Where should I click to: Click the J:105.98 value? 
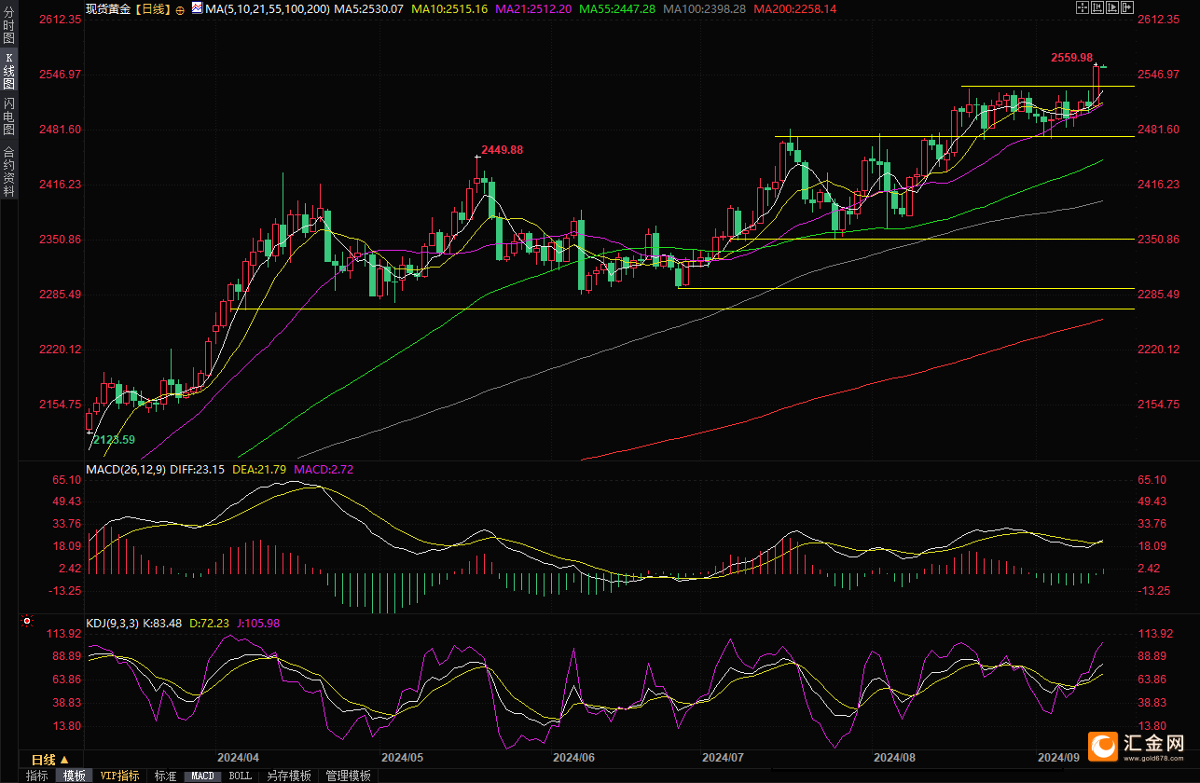point(260,623)
